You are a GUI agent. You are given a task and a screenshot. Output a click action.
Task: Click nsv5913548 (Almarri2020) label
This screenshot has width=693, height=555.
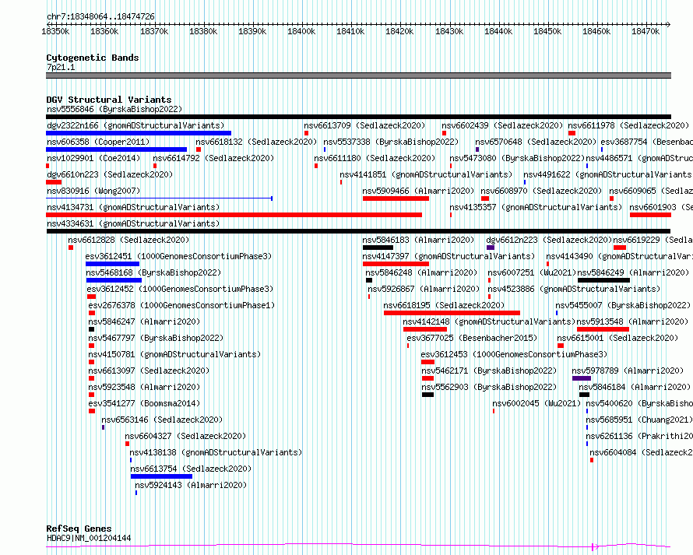pyautogui.click(x=632, y=321)
